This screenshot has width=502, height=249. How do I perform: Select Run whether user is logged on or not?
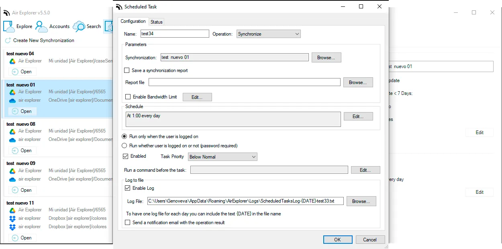[124, 146]
